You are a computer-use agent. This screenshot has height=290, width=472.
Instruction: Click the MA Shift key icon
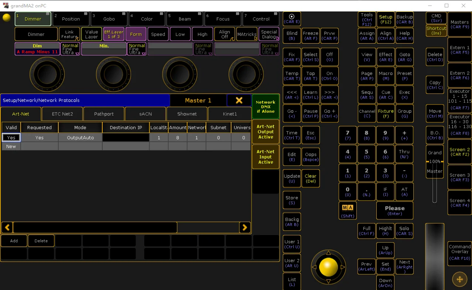[x=348, y=211]
